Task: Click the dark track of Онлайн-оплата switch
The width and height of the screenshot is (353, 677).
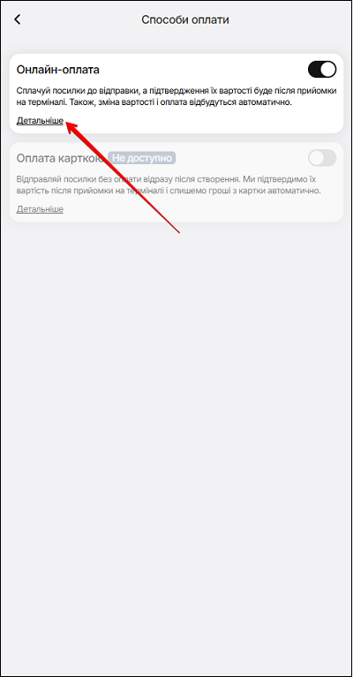Action: click(x=314, y=69)
